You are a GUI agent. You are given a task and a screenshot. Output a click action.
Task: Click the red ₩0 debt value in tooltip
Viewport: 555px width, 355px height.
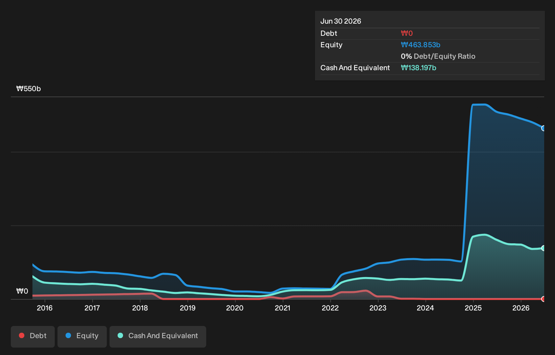click(x=407, y=33)
